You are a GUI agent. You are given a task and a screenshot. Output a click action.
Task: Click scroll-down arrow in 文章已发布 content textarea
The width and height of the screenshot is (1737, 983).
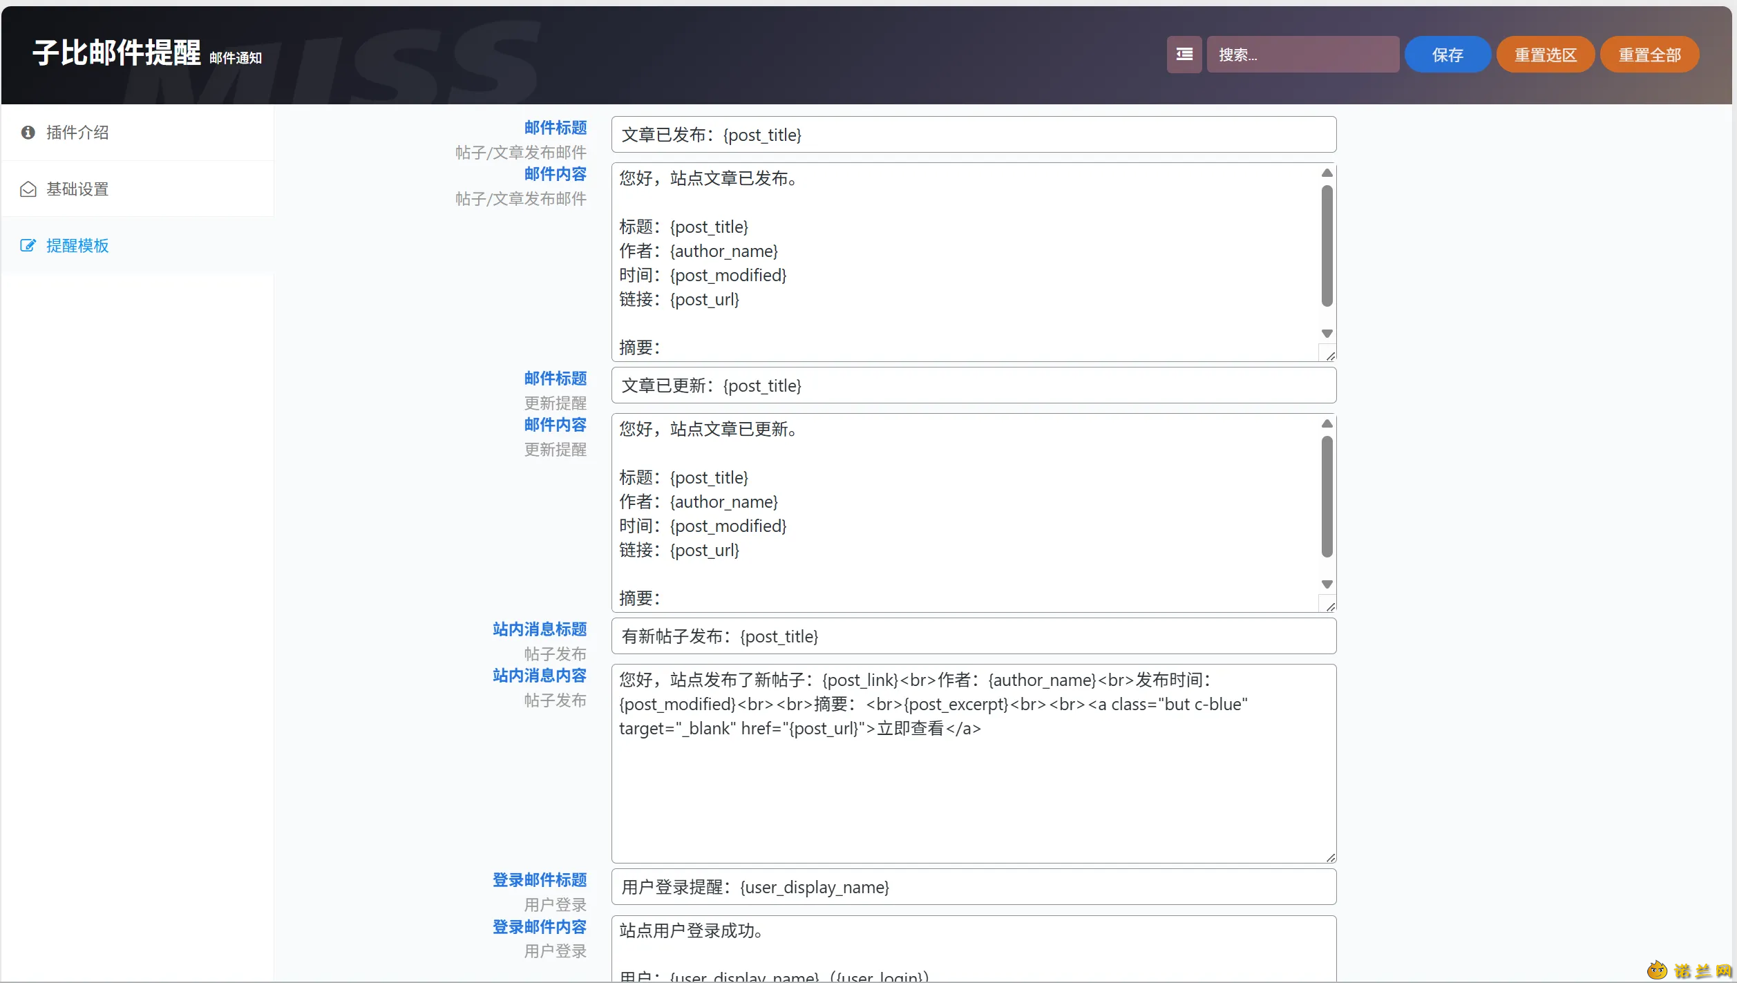tap(1327, 334)
